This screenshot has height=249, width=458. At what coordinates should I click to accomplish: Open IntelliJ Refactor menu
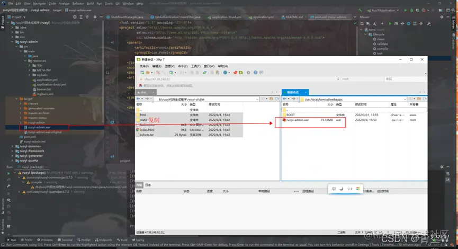point(78,4)
